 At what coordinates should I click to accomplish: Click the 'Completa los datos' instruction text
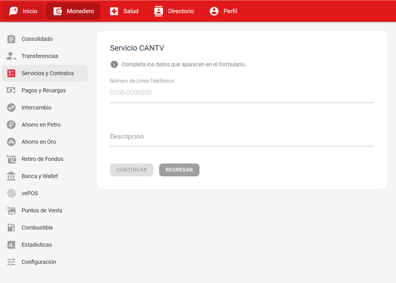(x=184, y=64)
